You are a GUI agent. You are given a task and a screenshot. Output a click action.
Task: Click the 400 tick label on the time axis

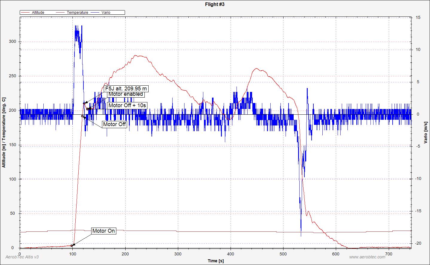pyautogui.click(x=231, y=254)
